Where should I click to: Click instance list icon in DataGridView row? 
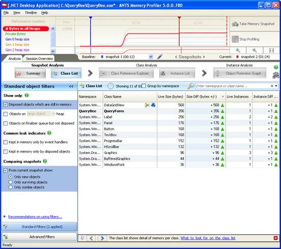click(153, 105)
